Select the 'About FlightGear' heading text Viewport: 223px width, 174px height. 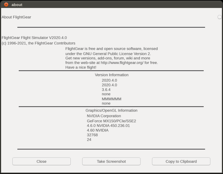[x=16, y=17]
